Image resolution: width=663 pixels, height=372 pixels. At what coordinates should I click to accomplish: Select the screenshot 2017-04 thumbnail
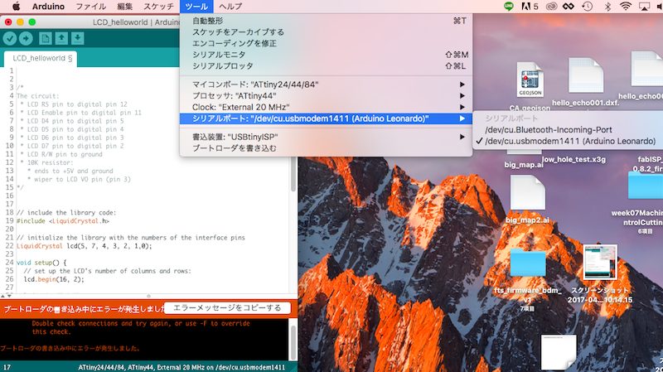[600, 262]
